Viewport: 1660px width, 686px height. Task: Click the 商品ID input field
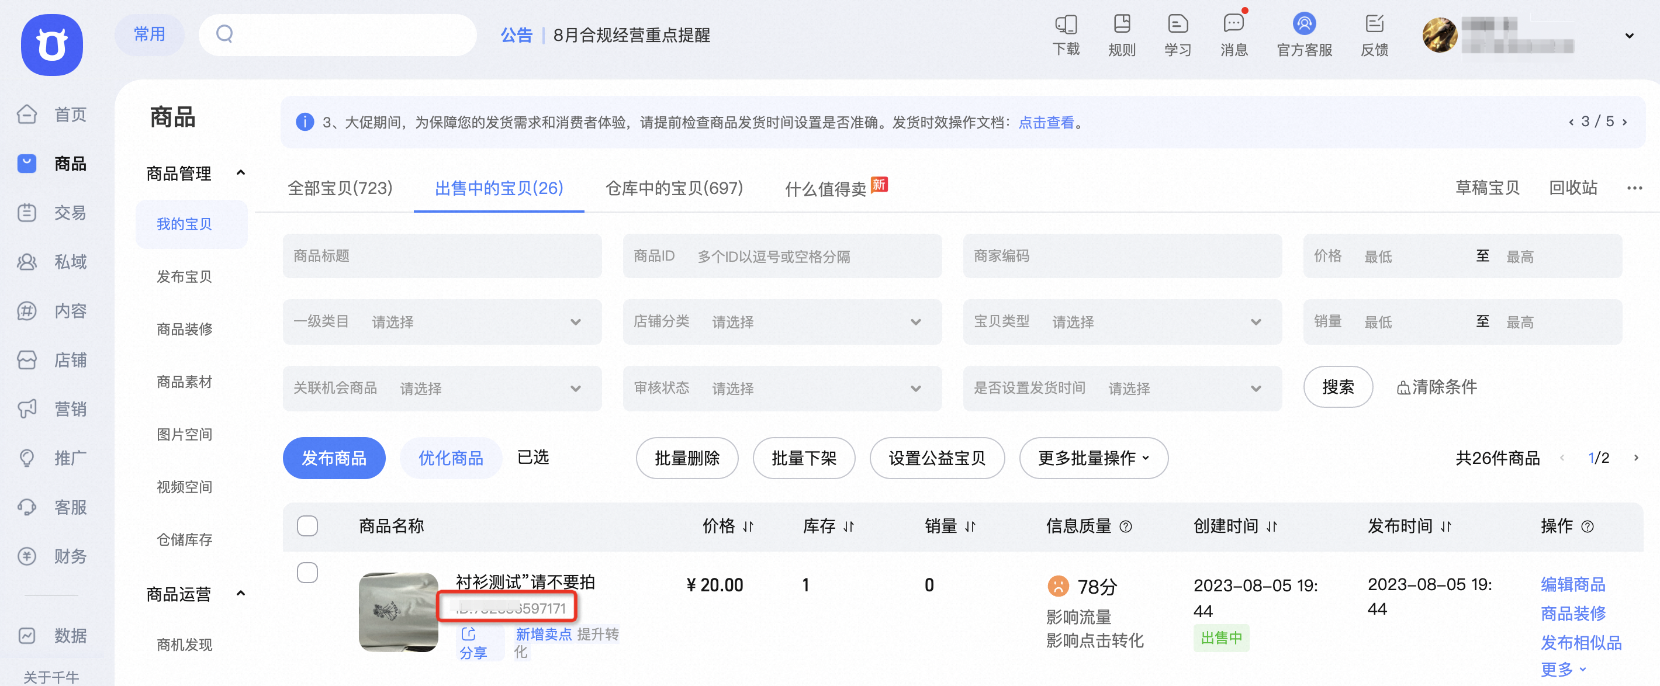pyautogui.click(x=782, y=256)
